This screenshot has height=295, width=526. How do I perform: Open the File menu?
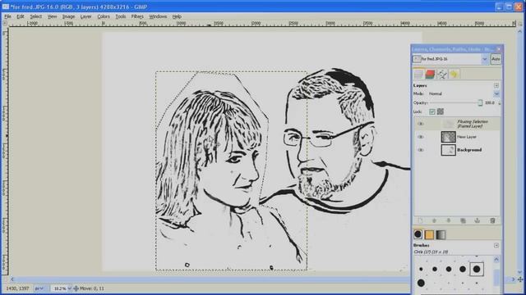pos(7,16)
